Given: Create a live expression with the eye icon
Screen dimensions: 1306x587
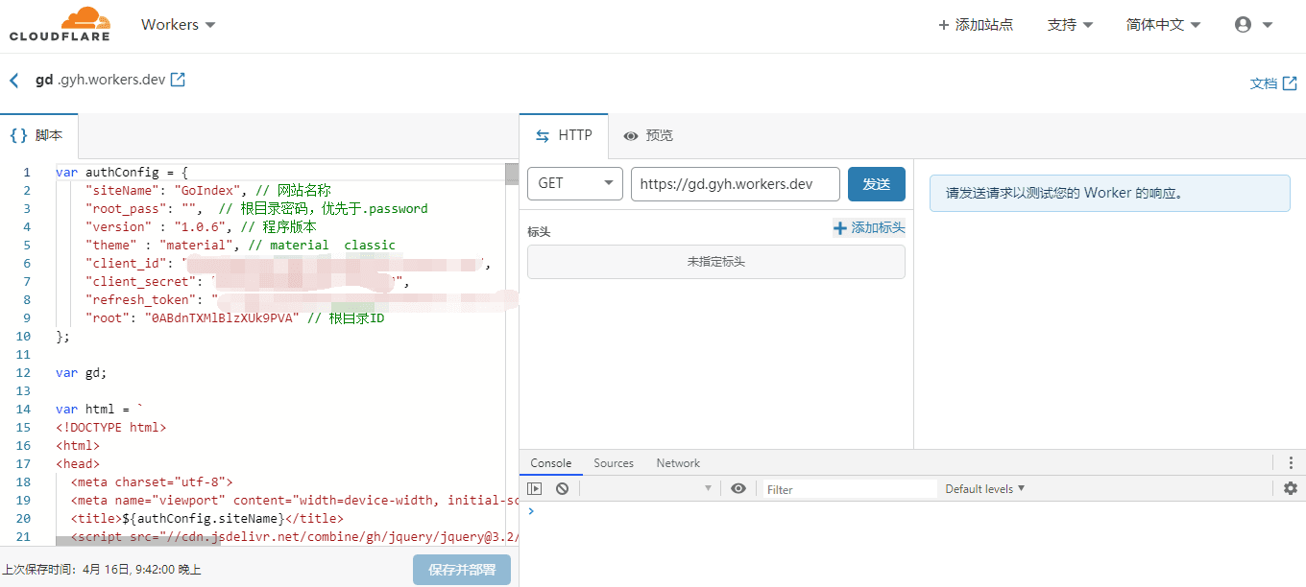Looking at the screenshot, I should click(x=738, y=488).
